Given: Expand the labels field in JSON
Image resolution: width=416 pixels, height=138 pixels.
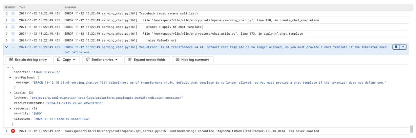Looking at the screenshot, I should coord(10,93).
